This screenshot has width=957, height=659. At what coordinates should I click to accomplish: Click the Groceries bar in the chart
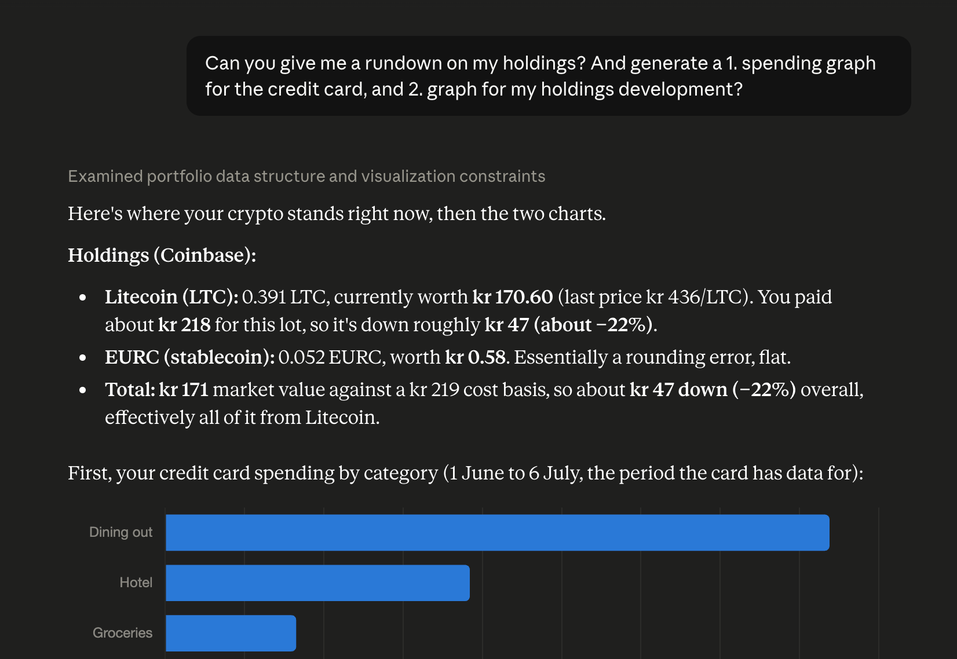231,633
